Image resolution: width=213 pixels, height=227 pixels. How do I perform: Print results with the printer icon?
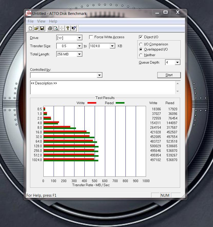tap(50, 28)
